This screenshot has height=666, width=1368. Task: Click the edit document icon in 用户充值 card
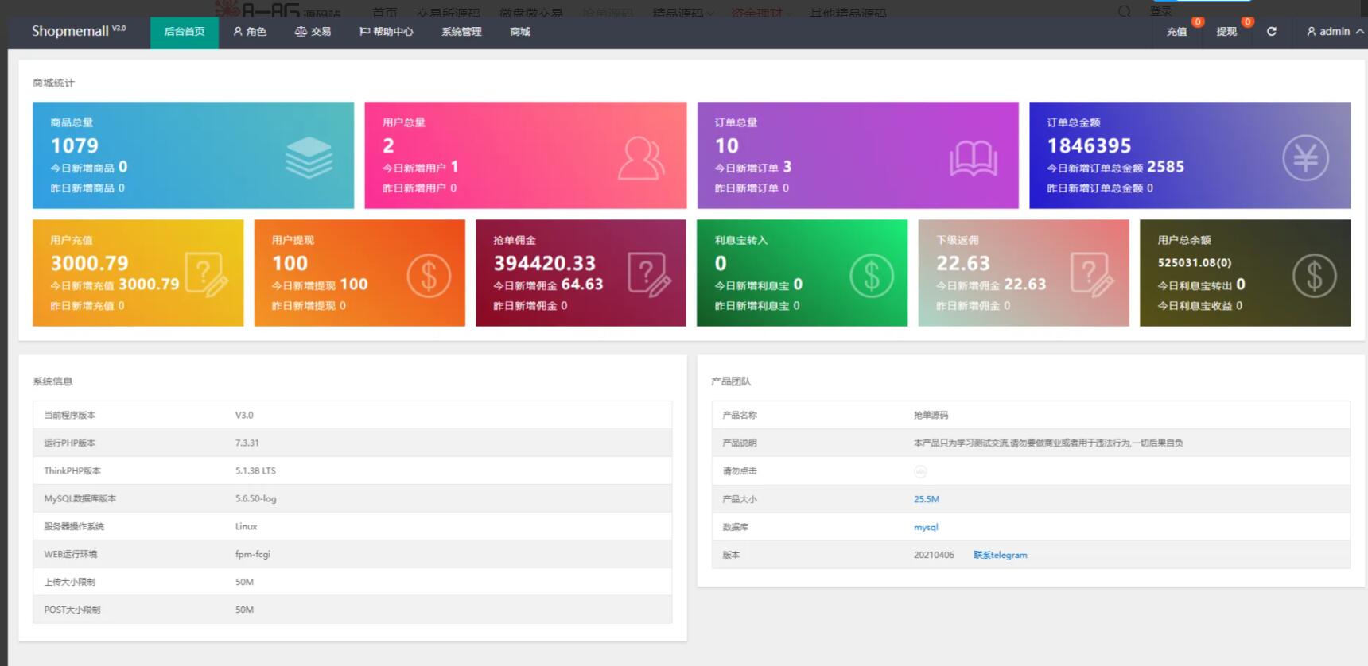point(206,274)
